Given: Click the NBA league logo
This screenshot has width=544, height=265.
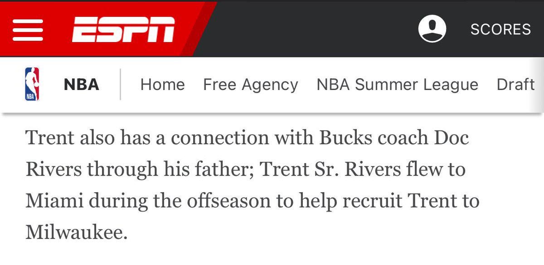Looking at the screenshot, I should coord(32,84).
